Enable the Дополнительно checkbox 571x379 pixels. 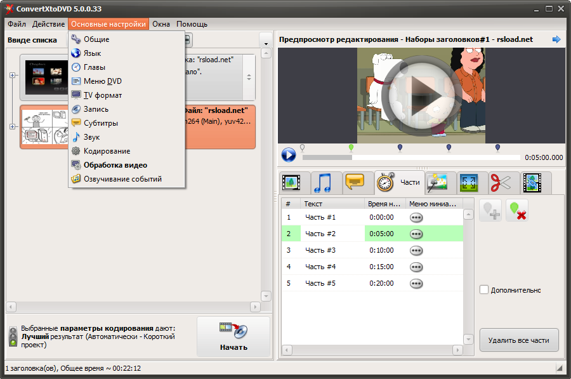click(483, 290)
